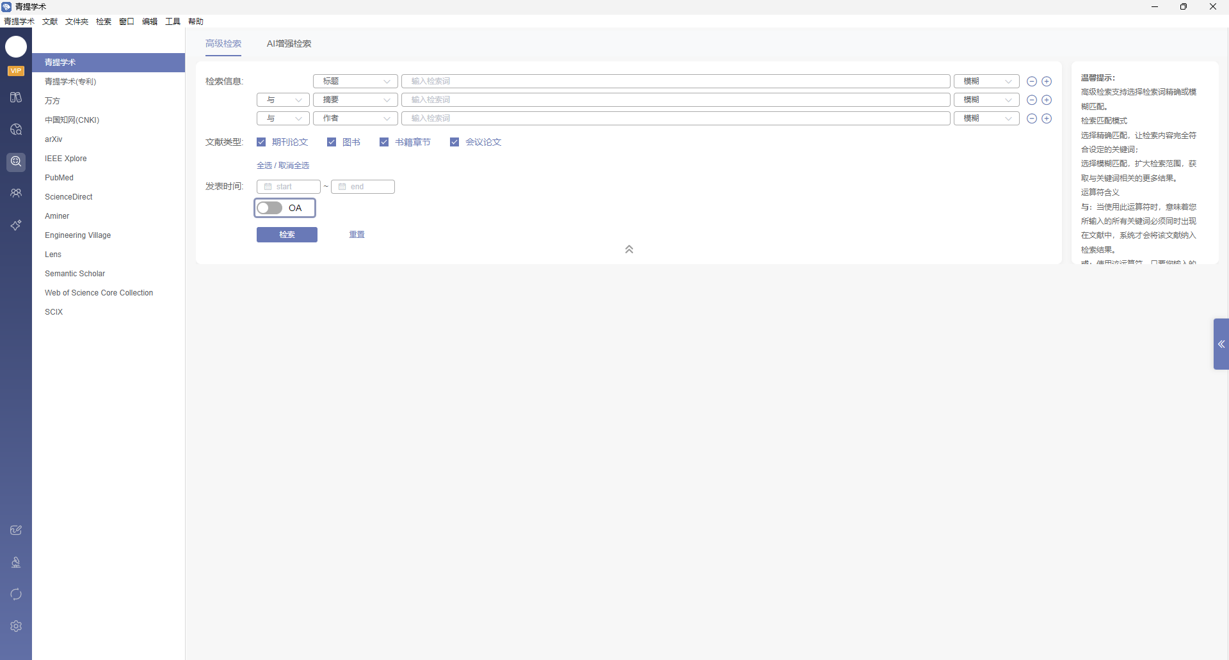This screenshot has width=1229, height=660.
Task: Add a row after author row
Action: click(1047, 118)
